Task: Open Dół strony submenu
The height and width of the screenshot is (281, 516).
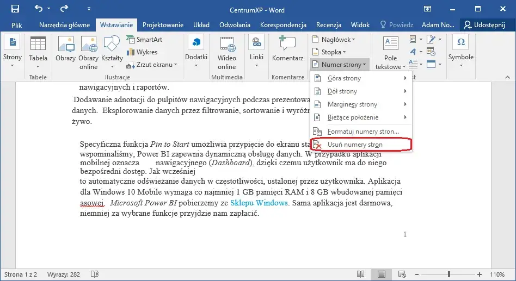Action: tap(361, 91)
